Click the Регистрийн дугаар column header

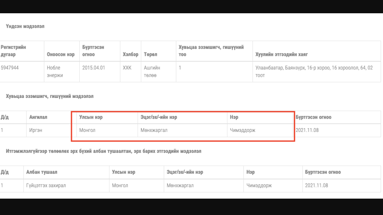[x=14, y=51]
